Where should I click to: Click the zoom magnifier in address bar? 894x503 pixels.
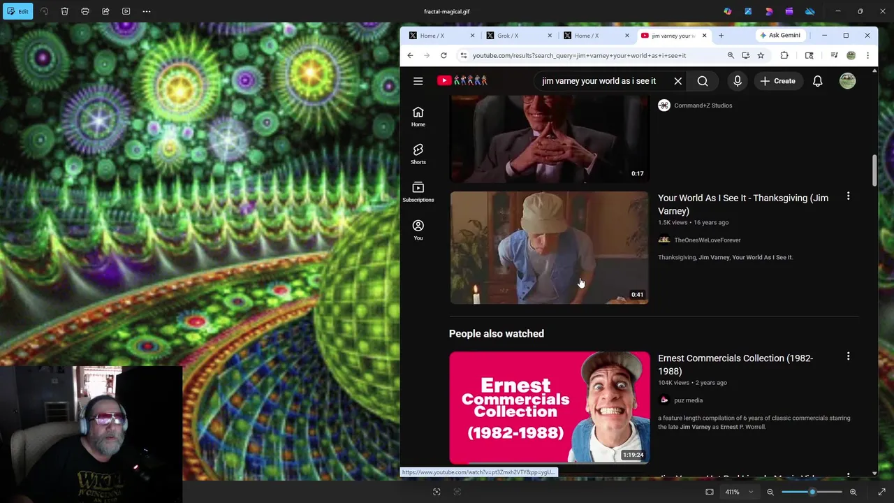coord(731,55)
